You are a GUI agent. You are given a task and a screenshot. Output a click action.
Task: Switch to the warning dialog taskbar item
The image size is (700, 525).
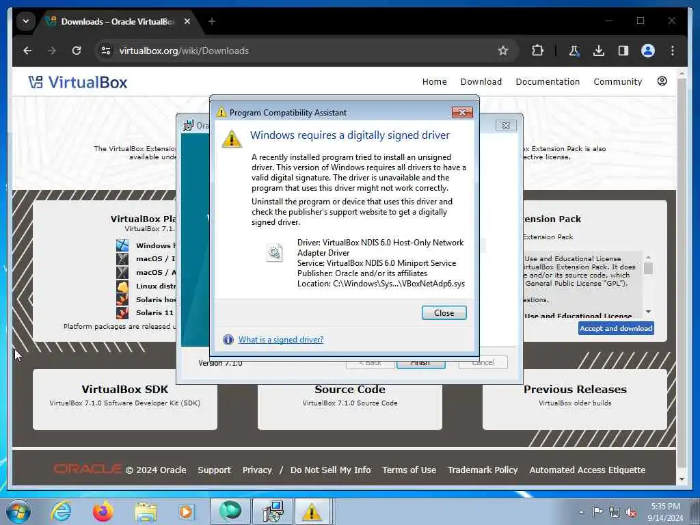(312, 511)
